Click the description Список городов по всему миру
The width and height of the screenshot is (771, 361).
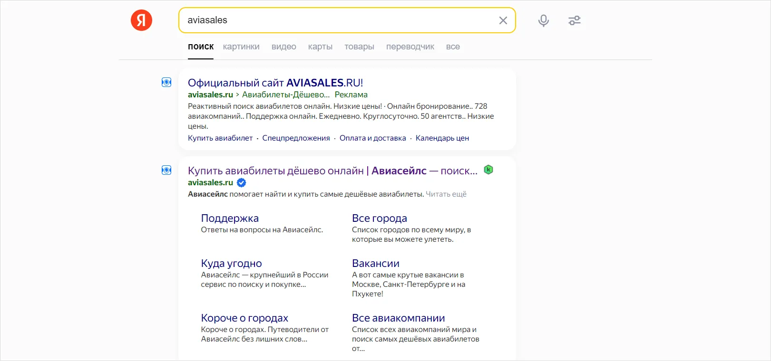pyautogui.click(x=411, y=235)
